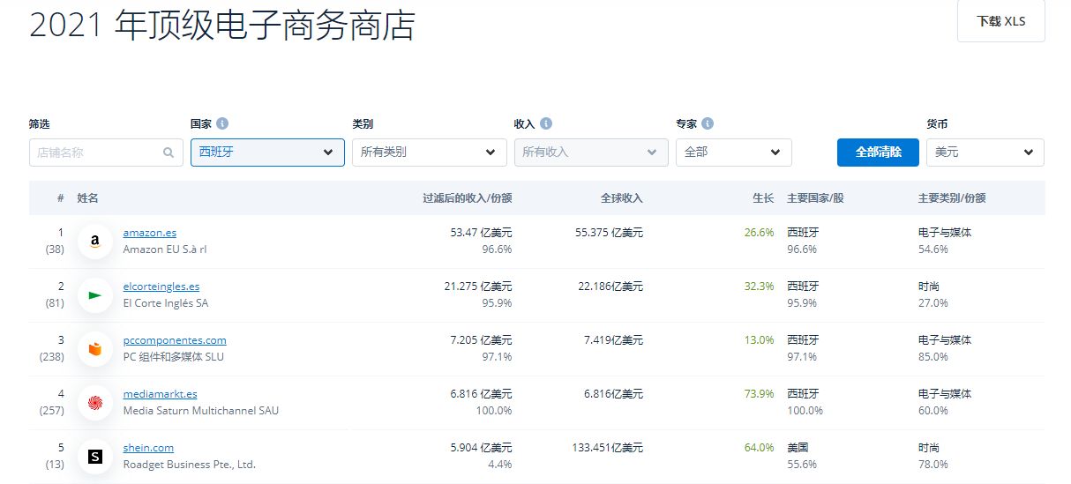Open the 美元 currency dropdown

click(985, 153)
